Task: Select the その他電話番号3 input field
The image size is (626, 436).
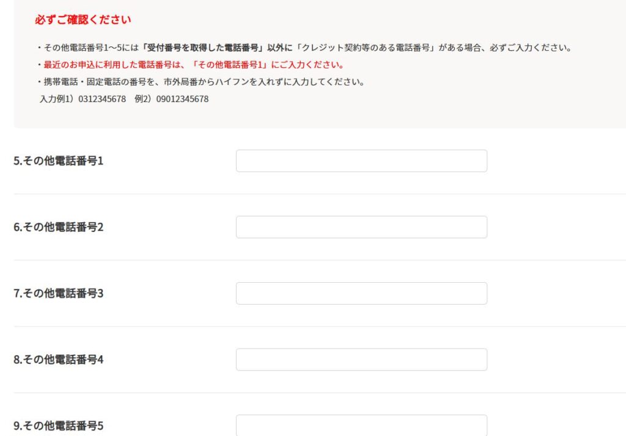Action: [361, 293]
